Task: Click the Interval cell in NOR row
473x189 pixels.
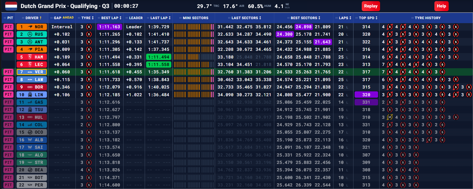Action: pos(62,27)
